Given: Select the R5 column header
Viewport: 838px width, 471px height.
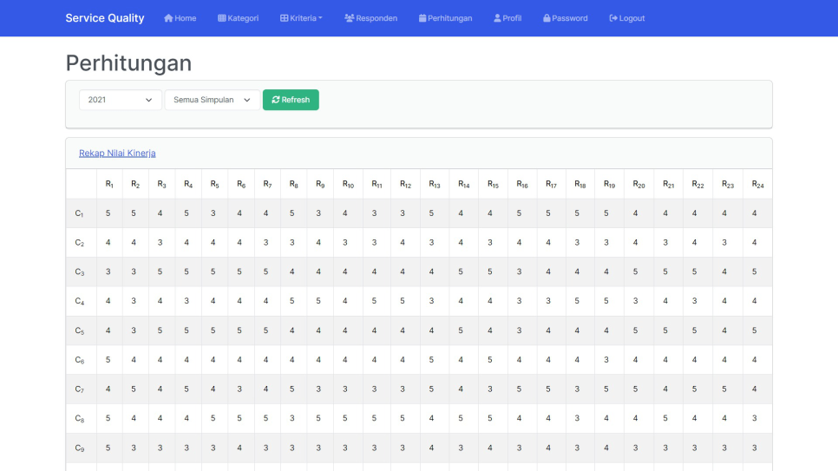Looking at the screenshot, I should click(x=215, y=184).
